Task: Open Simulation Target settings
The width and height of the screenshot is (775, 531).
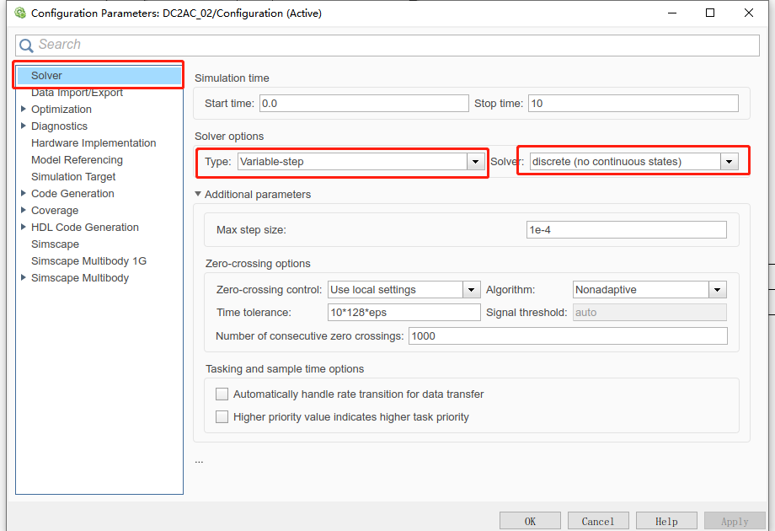Action: pyautogui.click(x=73, y=176)
